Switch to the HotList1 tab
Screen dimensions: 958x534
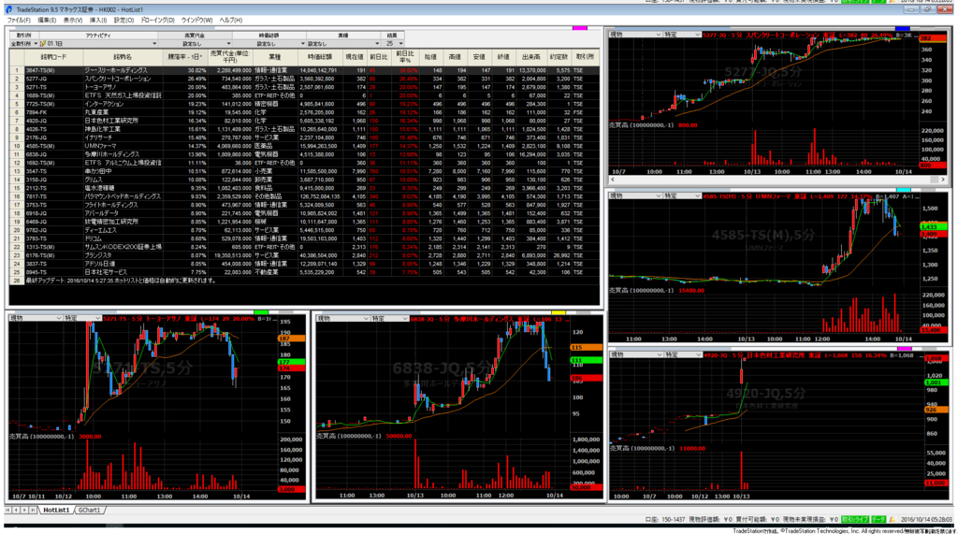click(x=56, y=511)
